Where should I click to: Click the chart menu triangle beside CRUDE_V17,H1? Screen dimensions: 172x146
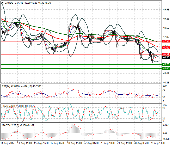click(x=2, y=3)
